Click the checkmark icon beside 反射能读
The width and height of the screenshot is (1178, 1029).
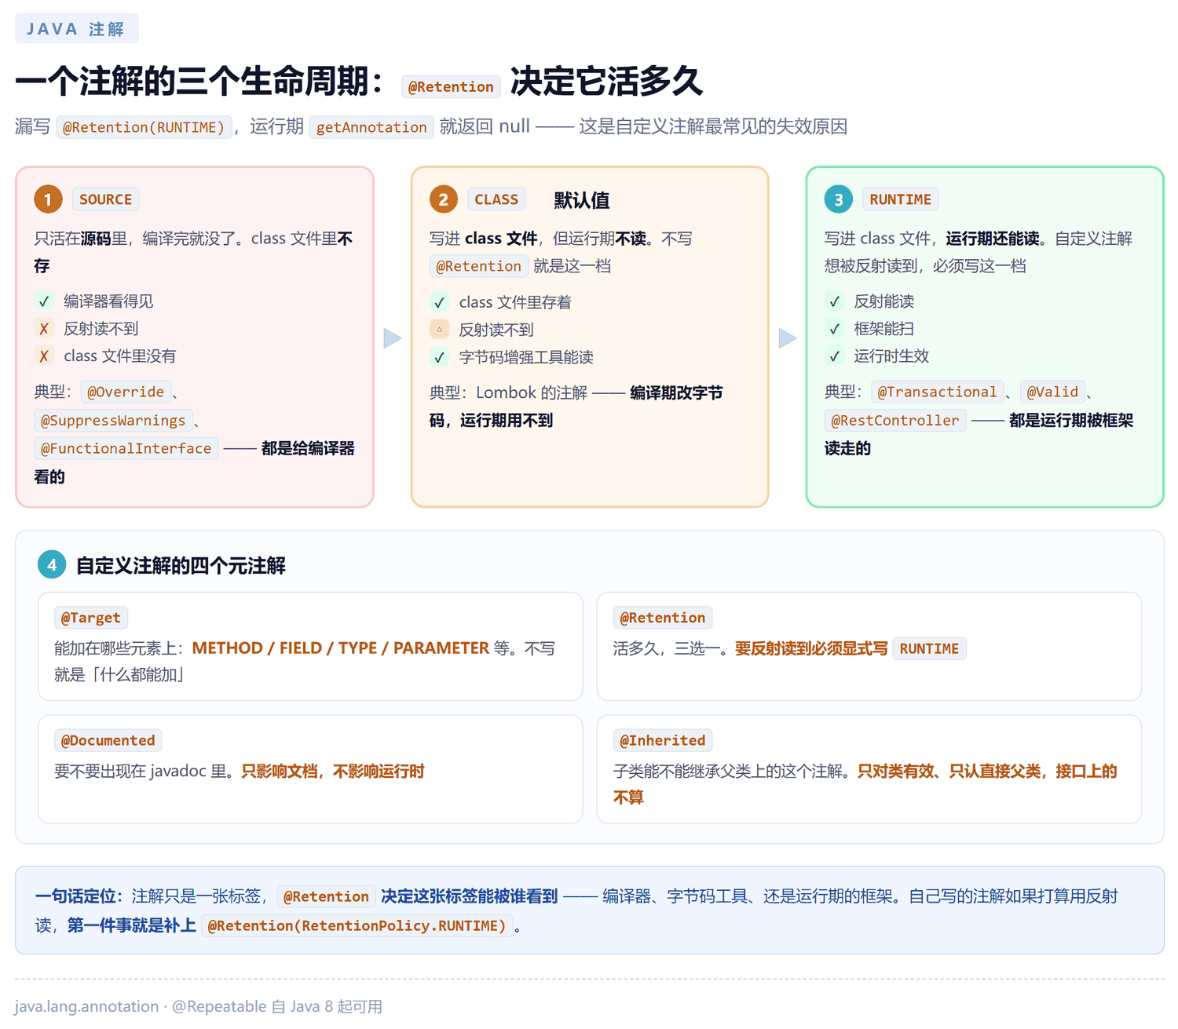point(834,301)
